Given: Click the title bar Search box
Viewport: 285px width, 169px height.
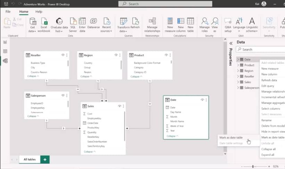Looking at the screenshot, I should pyautogui.click(x=165, y=4).
